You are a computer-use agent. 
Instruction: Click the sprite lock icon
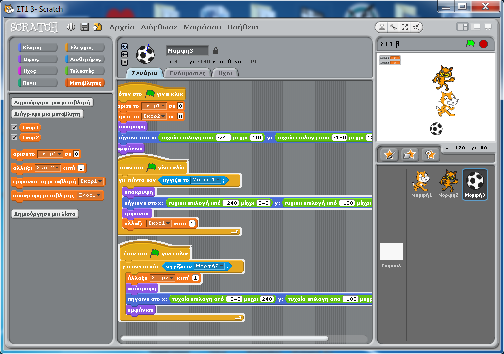(x=216, y=51)
